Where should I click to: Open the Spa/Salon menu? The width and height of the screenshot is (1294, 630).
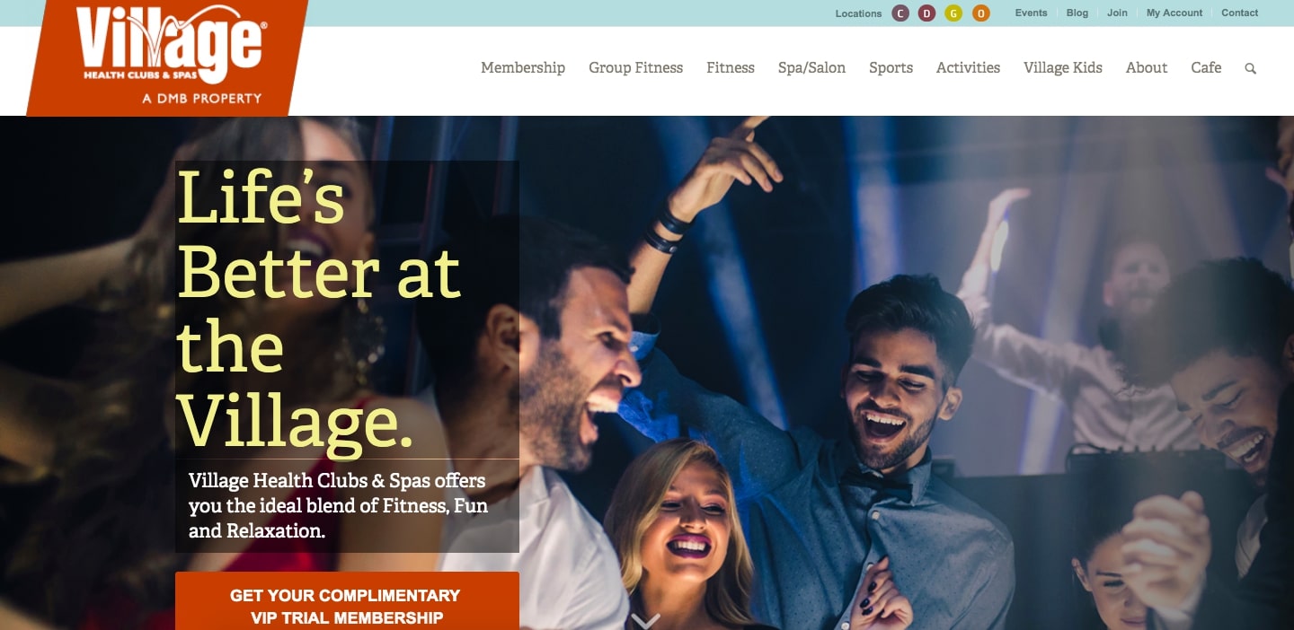click(811, 67)
